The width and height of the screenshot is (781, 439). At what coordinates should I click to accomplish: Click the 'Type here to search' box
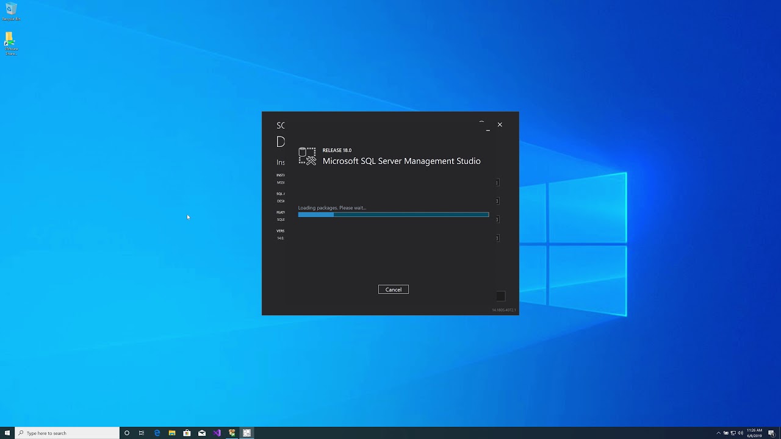[67, 433]
